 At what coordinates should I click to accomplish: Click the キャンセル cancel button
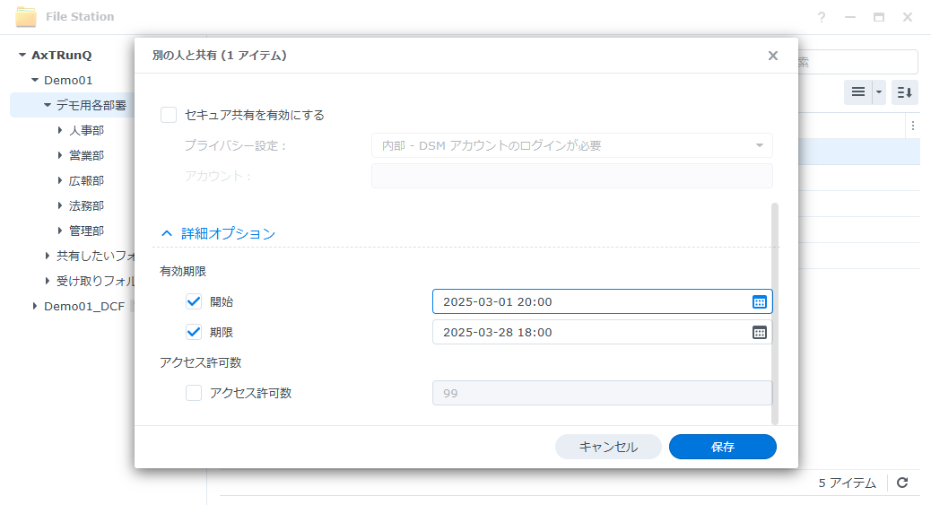coord(608,447)
